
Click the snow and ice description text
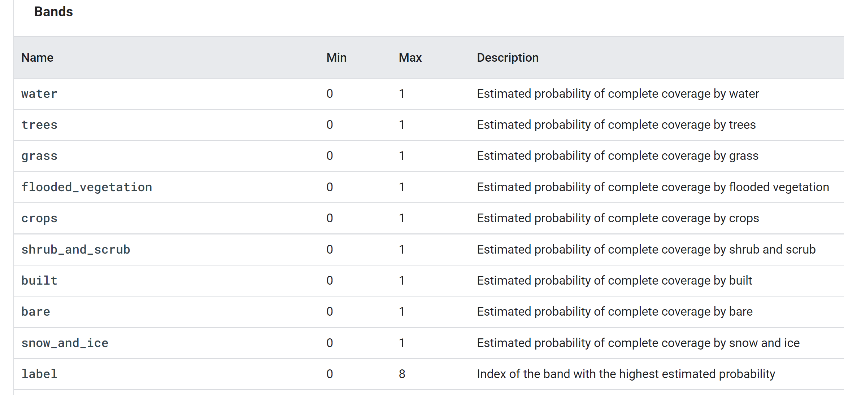[638, 343]
